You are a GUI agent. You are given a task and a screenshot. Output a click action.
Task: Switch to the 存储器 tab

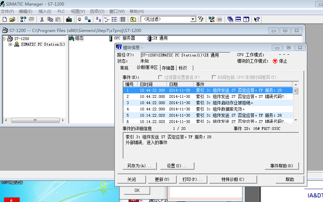click(168, 68)
